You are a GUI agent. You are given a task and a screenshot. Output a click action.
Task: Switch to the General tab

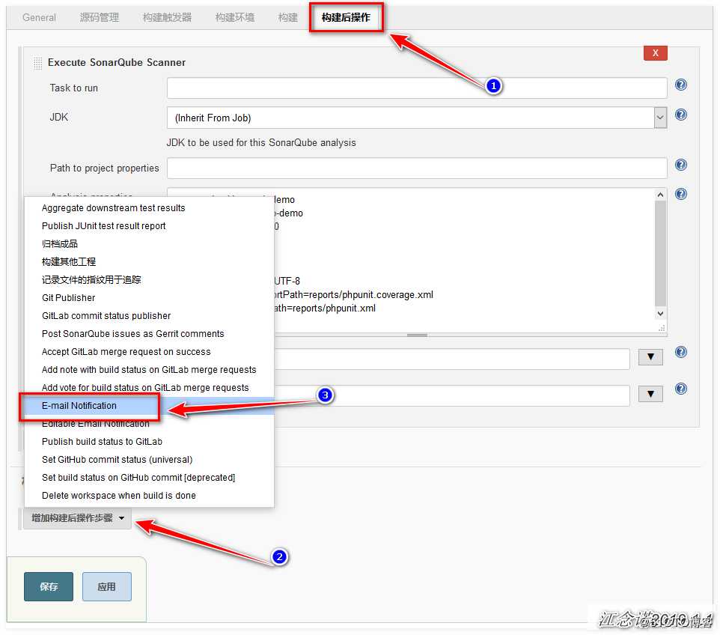click(x=39, y=17)
